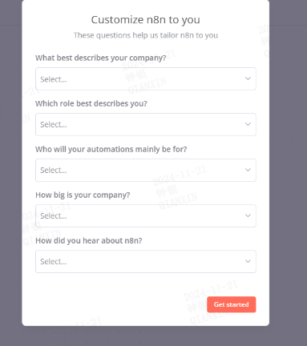Viewport: 307px width, 346px height.
Task: Click chevron arrow in company description select
Action: point(248,78)
